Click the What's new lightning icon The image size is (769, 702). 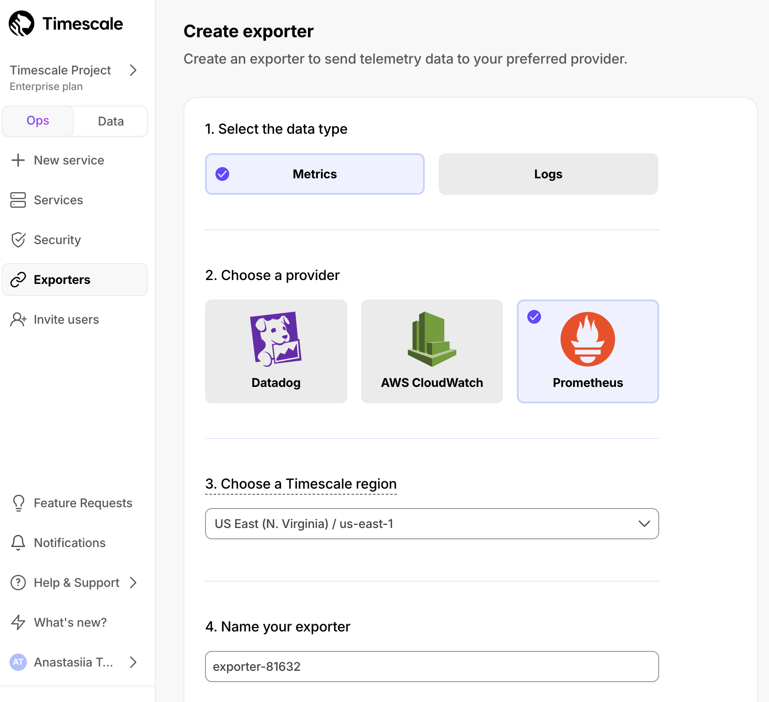pos(18,622)
